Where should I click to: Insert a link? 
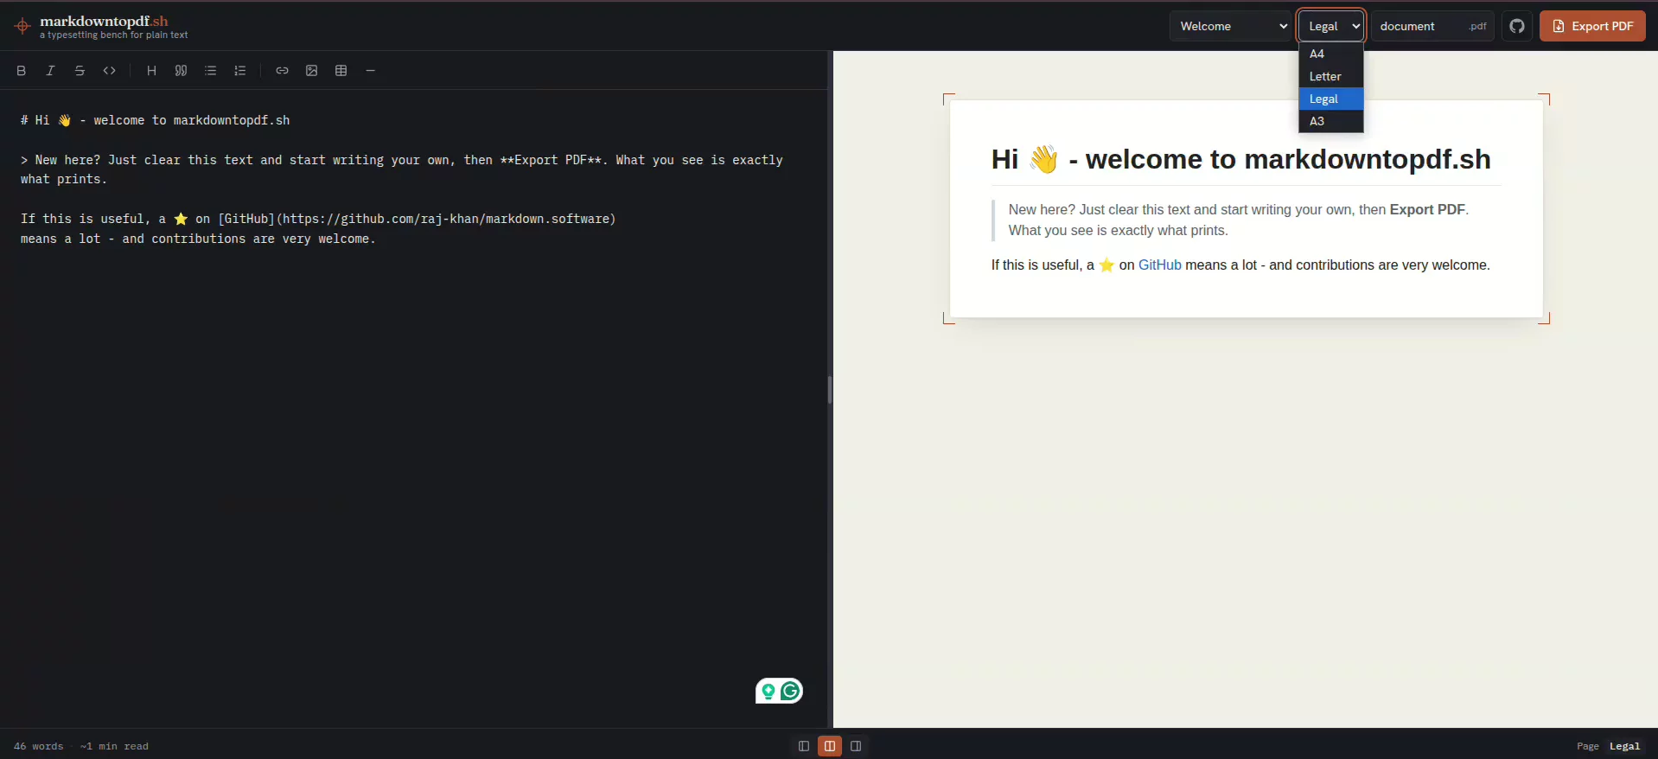282,71
